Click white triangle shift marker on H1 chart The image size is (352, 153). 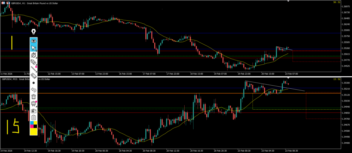pyautogui.click(x=288, y=1)
